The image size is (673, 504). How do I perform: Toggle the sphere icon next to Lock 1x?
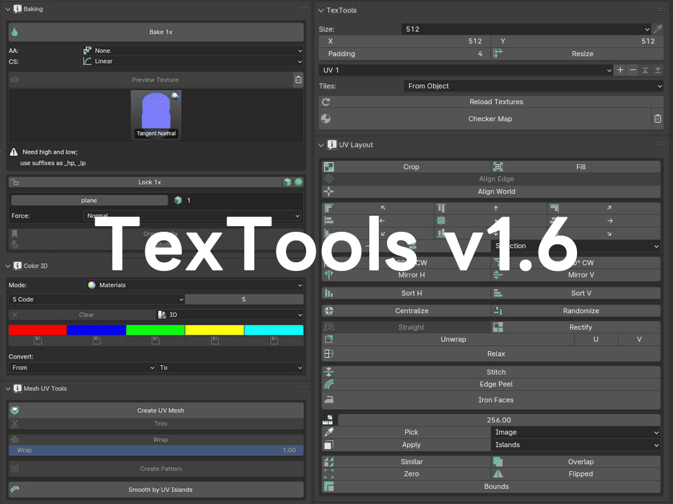pos(298,182)
